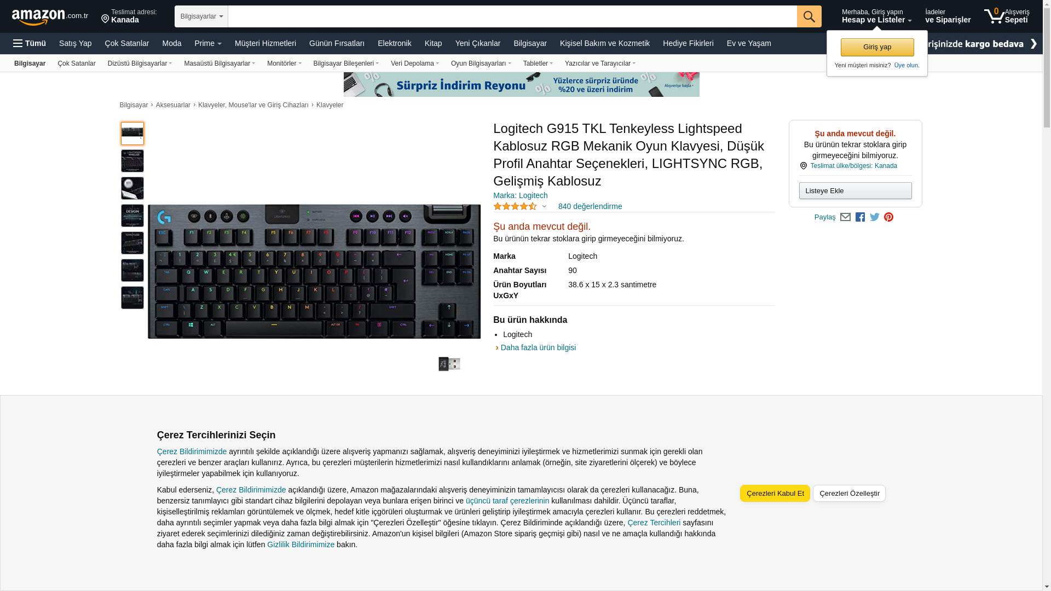Open the Listeye Ekle dropdown
This screenshot has width=1051, height=591.
(x=855, y=191)
